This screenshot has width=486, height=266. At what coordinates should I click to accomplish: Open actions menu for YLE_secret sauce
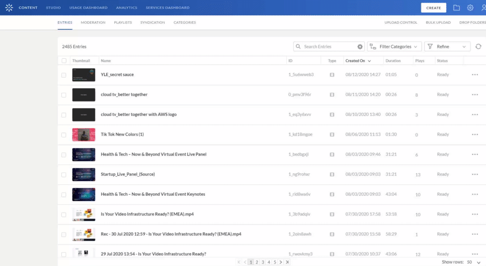474,75
